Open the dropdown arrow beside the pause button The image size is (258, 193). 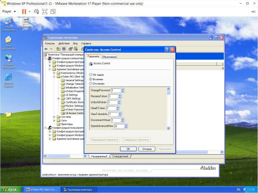pyautogui.click(x=30, y=12)
